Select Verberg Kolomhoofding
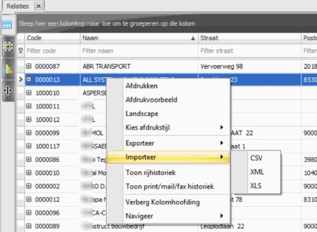 pyautogui.click(x=168, y=202)
